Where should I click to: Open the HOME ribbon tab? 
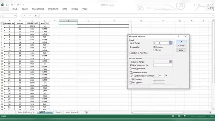(14, 9)
